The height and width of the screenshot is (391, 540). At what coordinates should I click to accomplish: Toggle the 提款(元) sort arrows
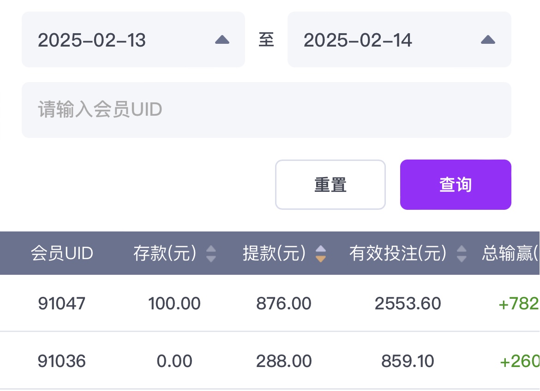click(321, 254)
